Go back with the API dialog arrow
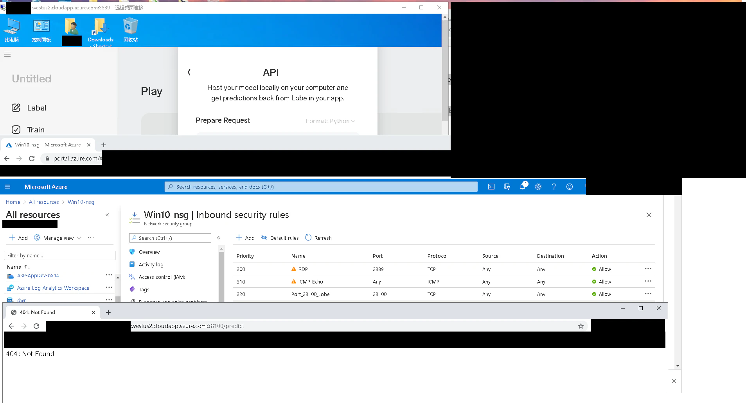This screenshot has height=403, width=746. pos(189,72)
